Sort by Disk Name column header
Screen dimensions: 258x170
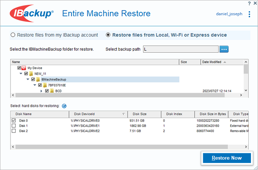[40, 114]
